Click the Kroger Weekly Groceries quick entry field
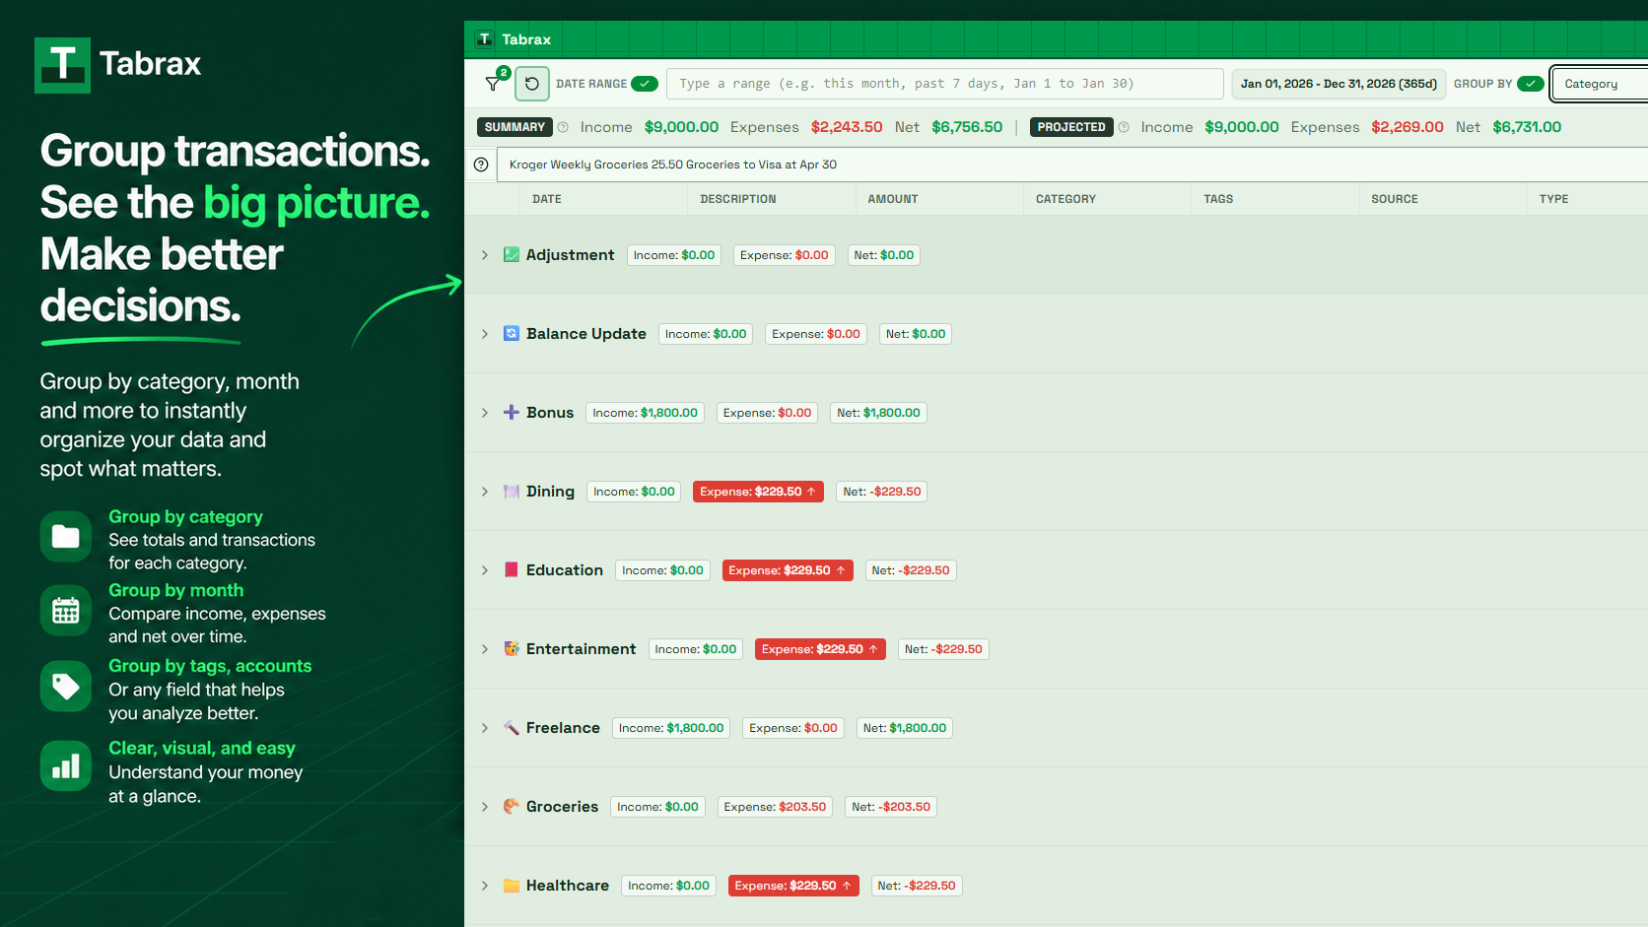 tap(1074, 165)
